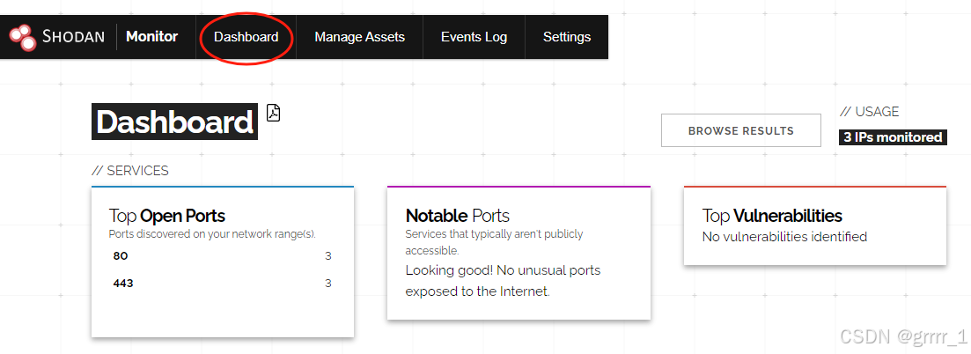Open the Manage Assets tab
The height and width of the screenshot is (354, 971).
click(360, 37)
